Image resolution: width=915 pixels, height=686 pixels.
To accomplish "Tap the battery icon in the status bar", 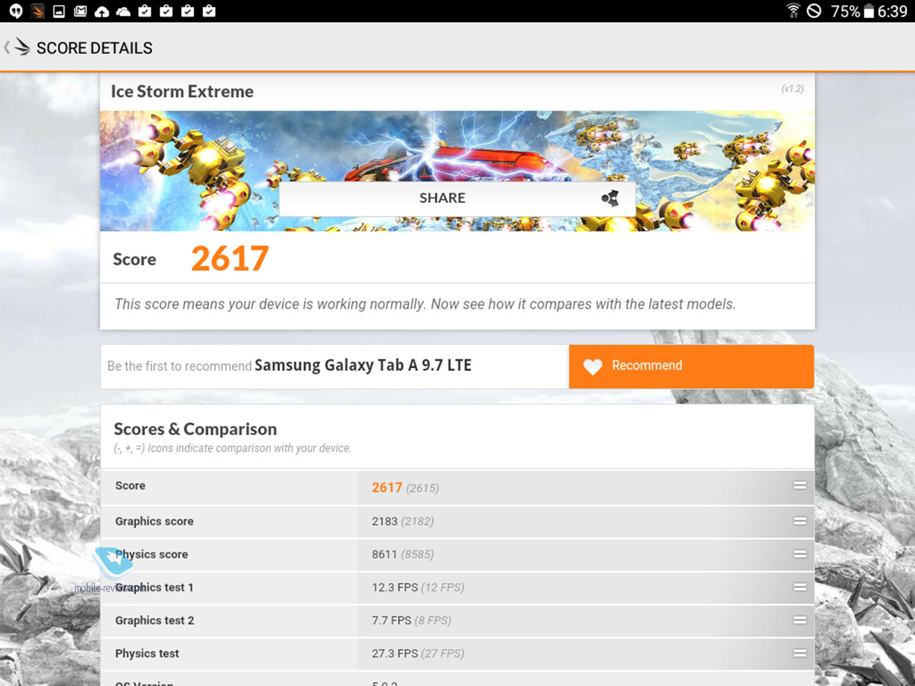I will point(869,11).
